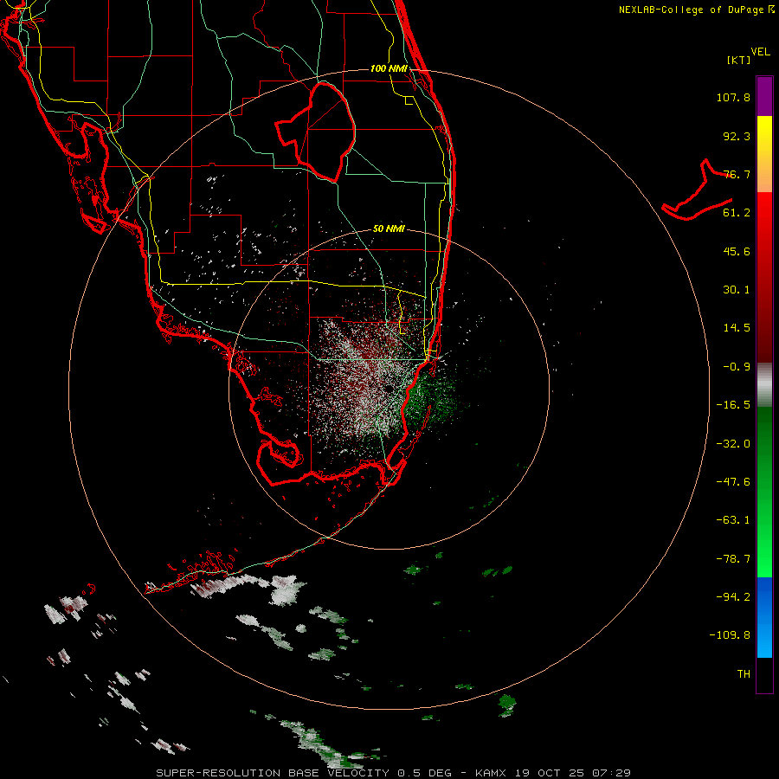Viewport: 779px width, 779px height.
Task: Click the 50 NMI range ring label
Action: pyautogui.click(x=389, y=229)
